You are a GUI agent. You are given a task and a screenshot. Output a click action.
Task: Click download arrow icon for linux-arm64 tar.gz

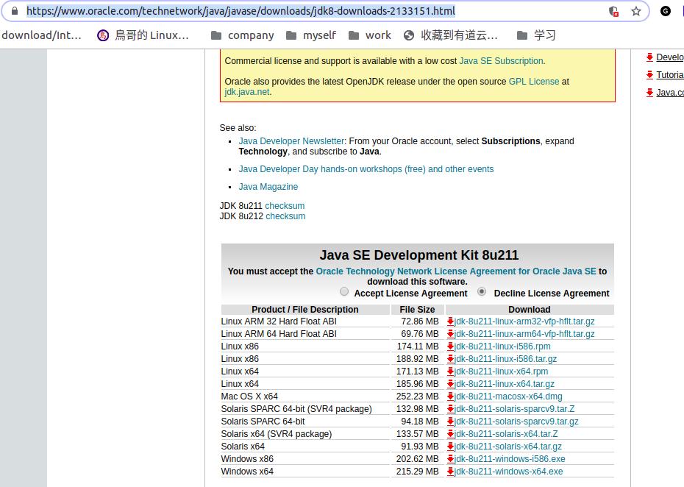click(x=450, y=334)
